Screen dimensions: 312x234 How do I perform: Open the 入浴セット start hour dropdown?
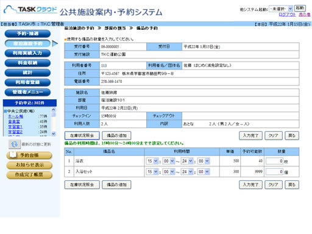[152, 172]
